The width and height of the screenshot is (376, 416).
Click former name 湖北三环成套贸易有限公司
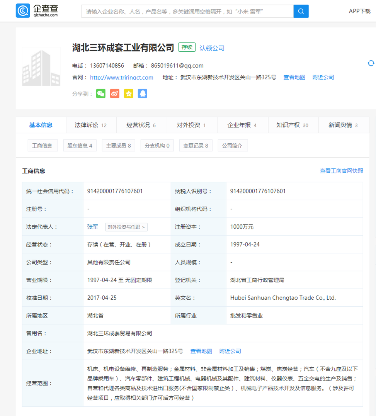[120, 333]
